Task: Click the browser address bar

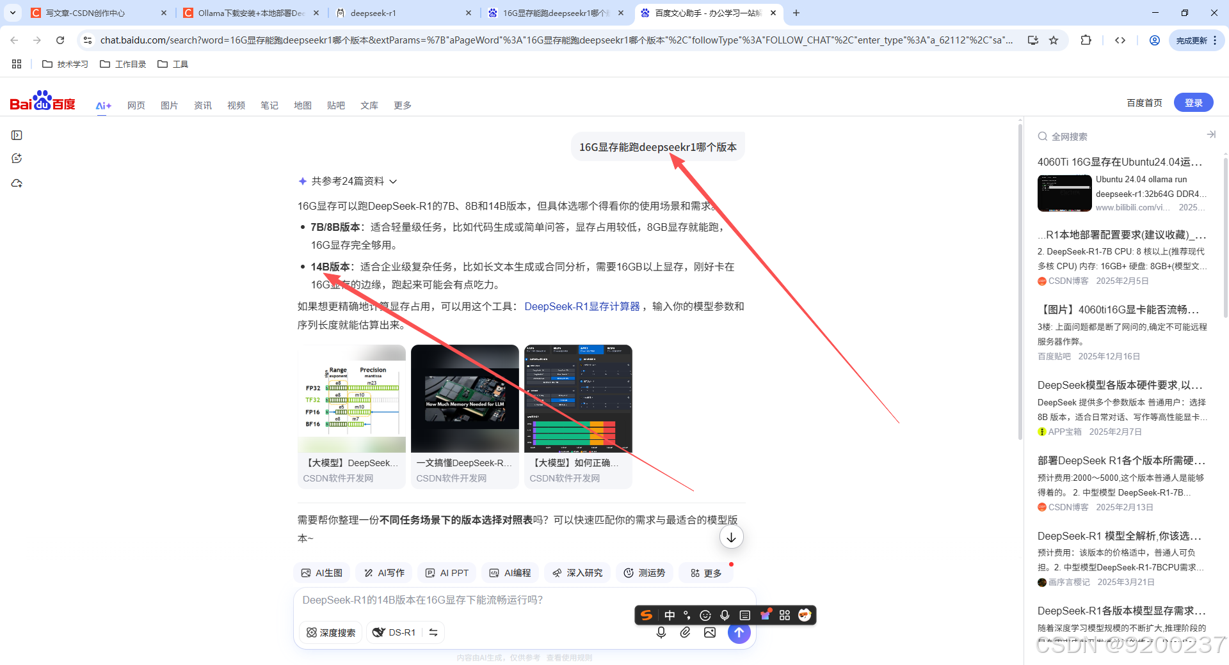Action: pyautogui.click(x=557, y=40)
